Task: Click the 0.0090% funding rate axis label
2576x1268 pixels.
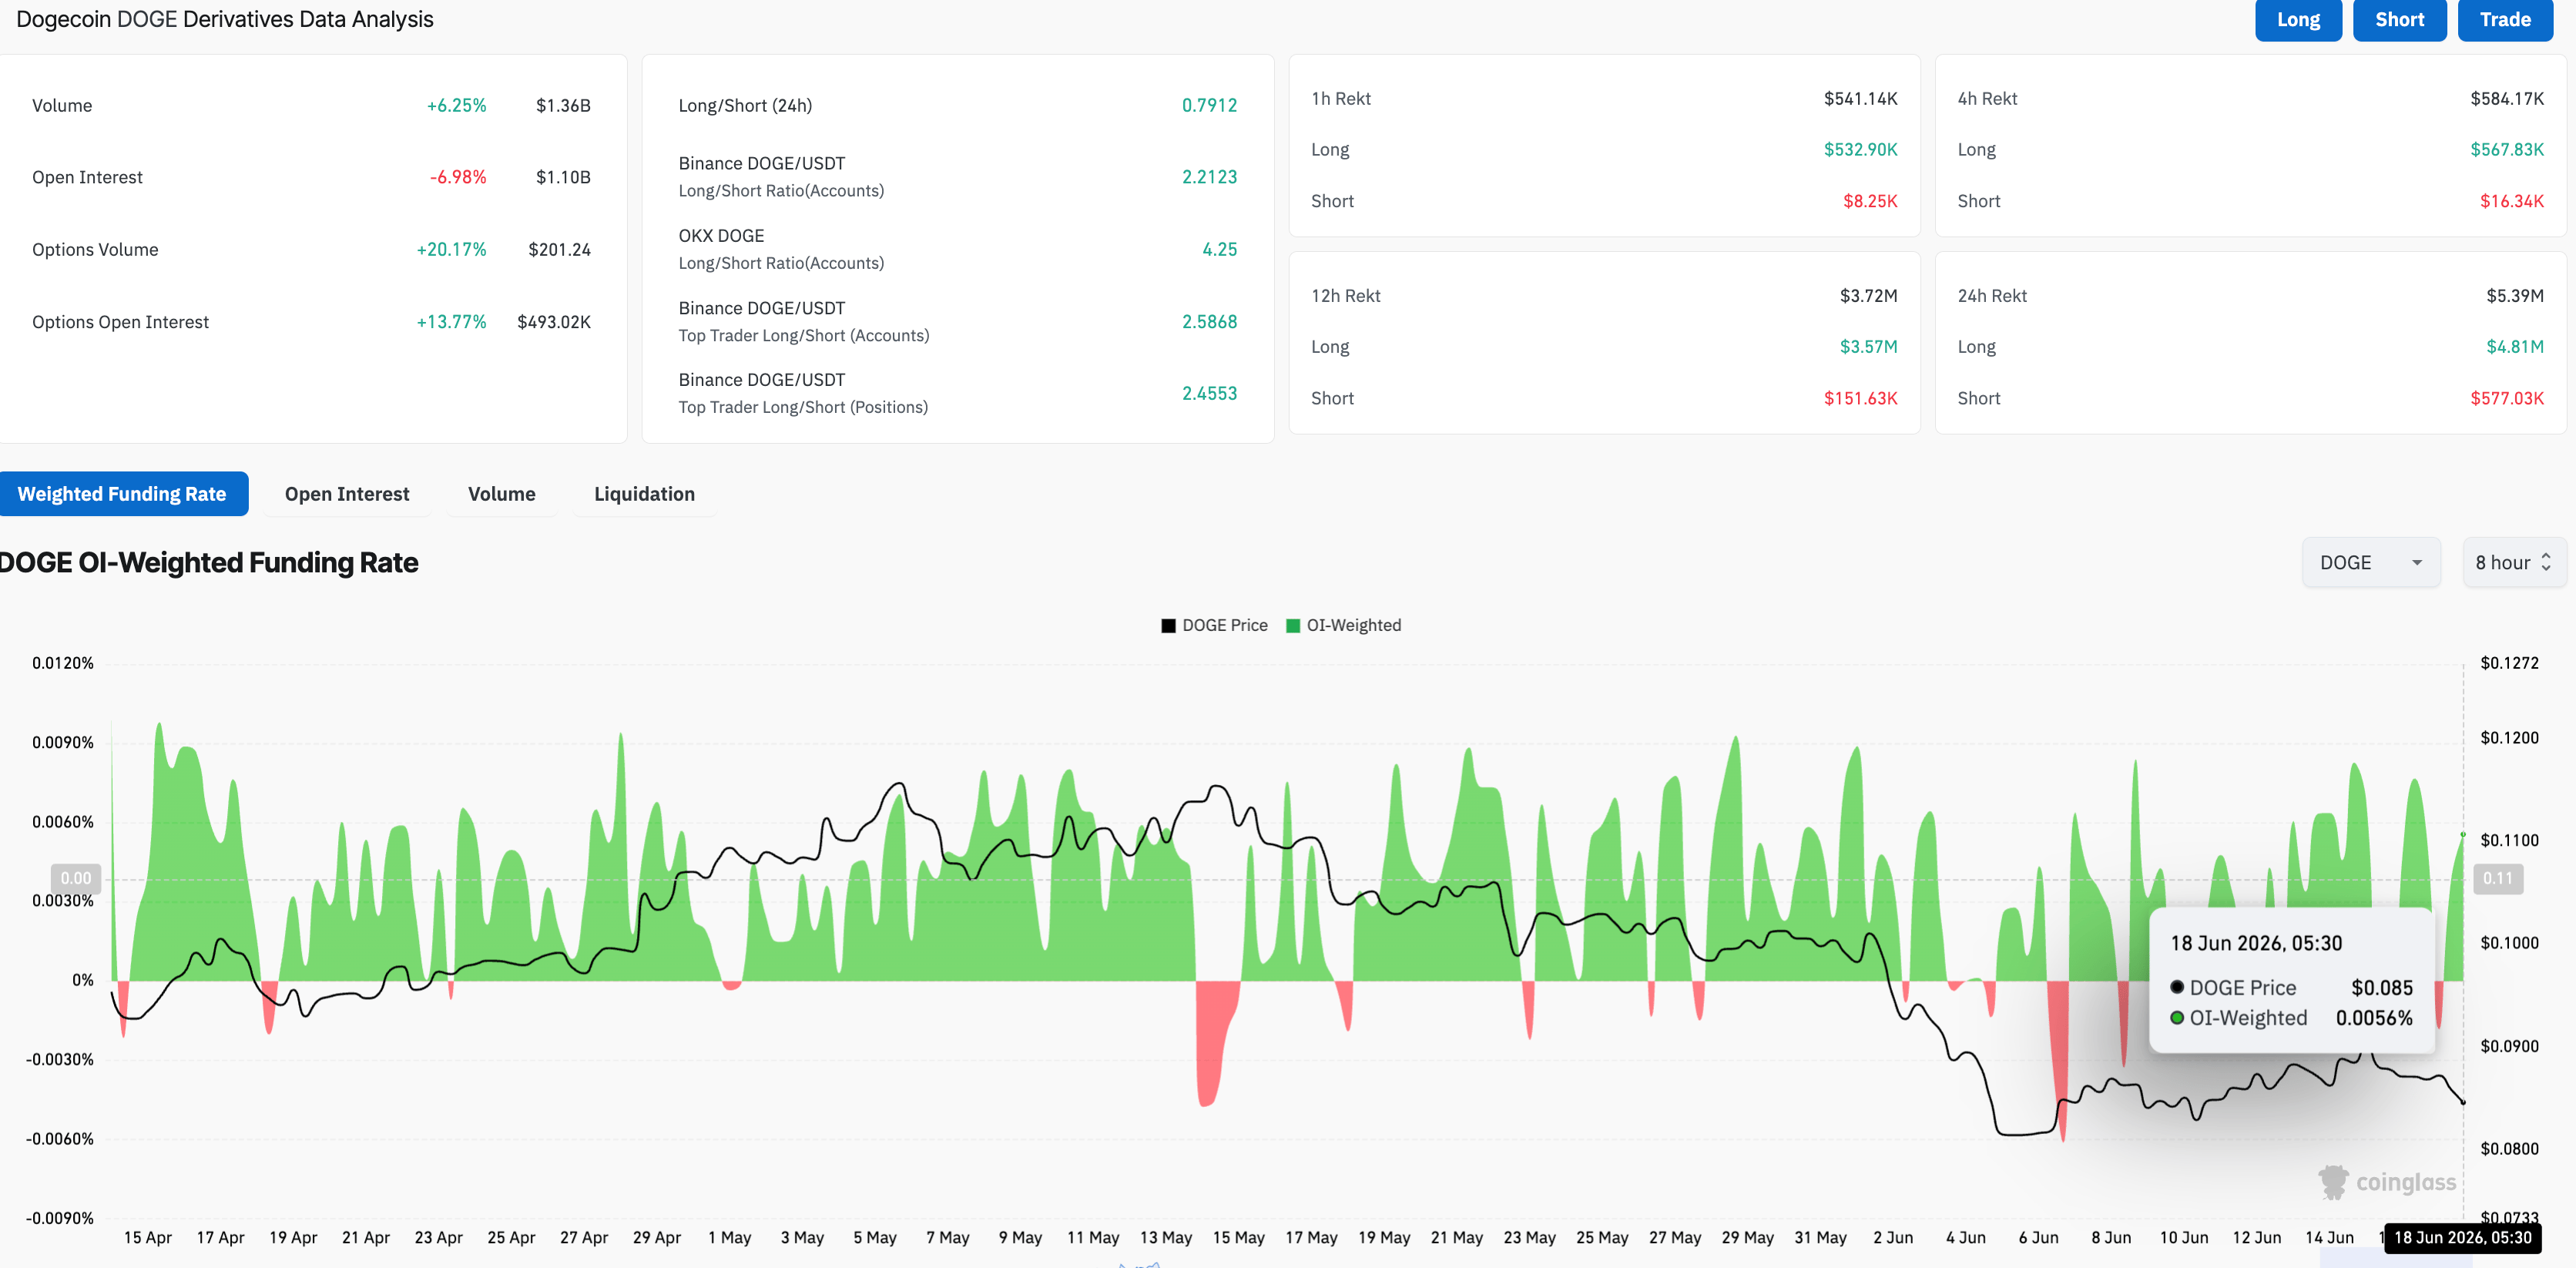Action: click(62, 743)
